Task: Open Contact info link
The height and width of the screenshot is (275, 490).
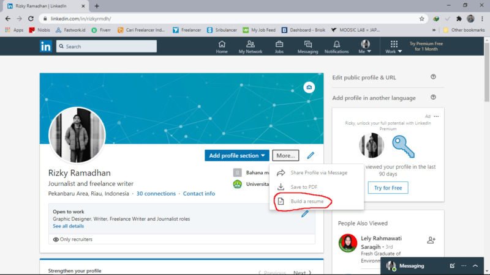Action: (x=199, y=194)
